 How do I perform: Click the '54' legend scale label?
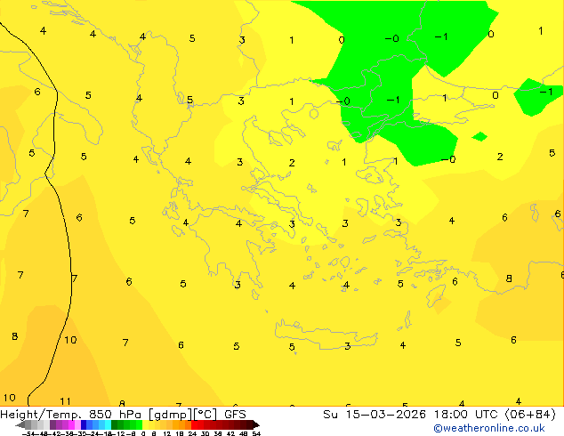point(256,434)
